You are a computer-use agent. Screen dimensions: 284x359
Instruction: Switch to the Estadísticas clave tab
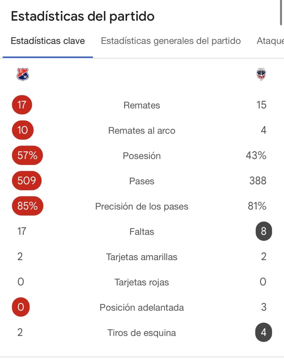tap(48, 41)
